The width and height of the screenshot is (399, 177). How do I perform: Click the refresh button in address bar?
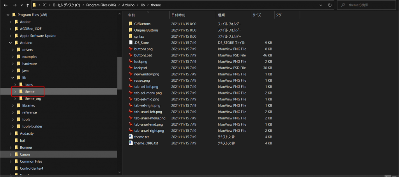click(330, 5)
